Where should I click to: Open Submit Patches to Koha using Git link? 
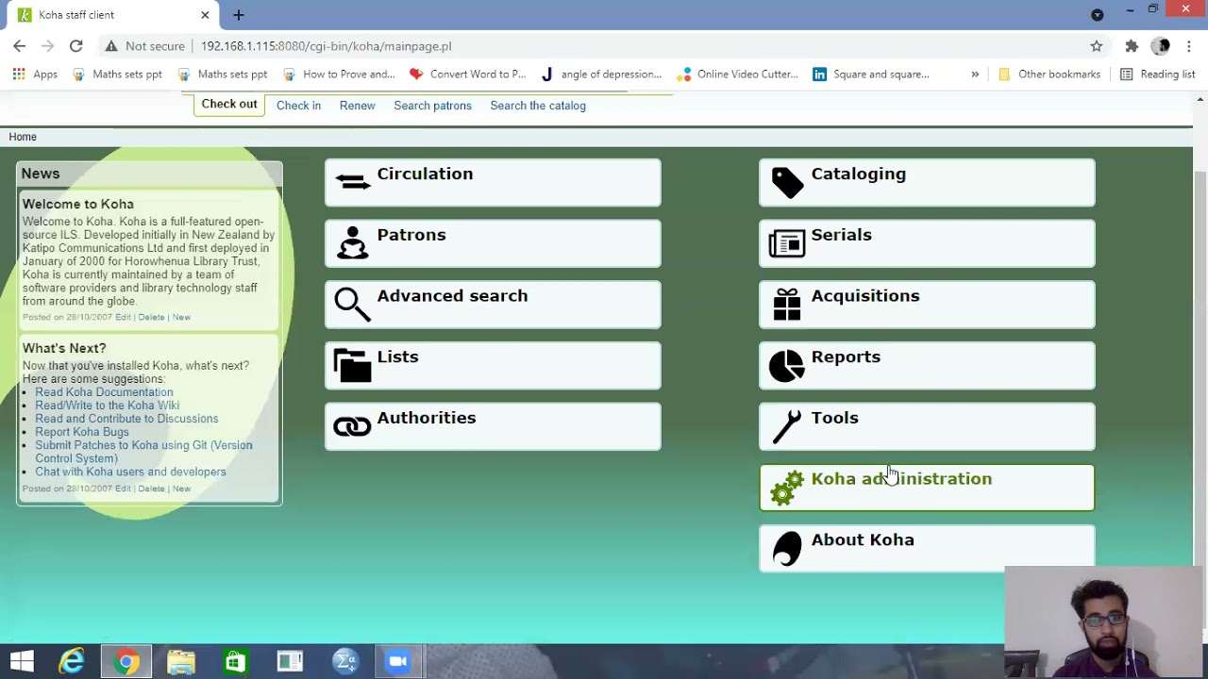[x=143, y=452]
